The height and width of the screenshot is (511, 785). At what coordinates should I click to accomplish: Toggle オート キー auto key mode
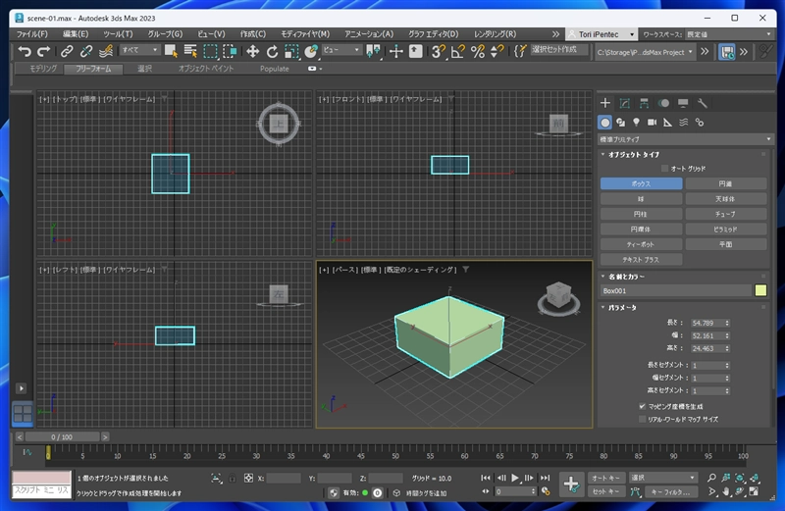click(605, 478)
